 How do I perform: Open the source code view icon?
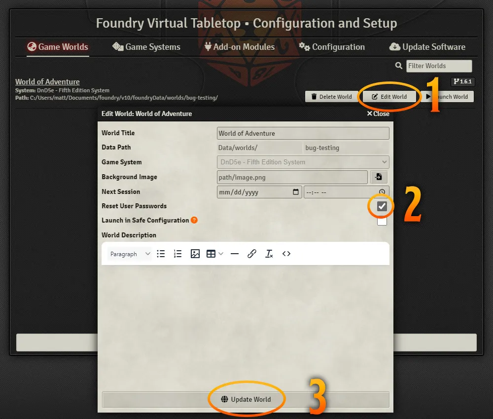[286, 254]
